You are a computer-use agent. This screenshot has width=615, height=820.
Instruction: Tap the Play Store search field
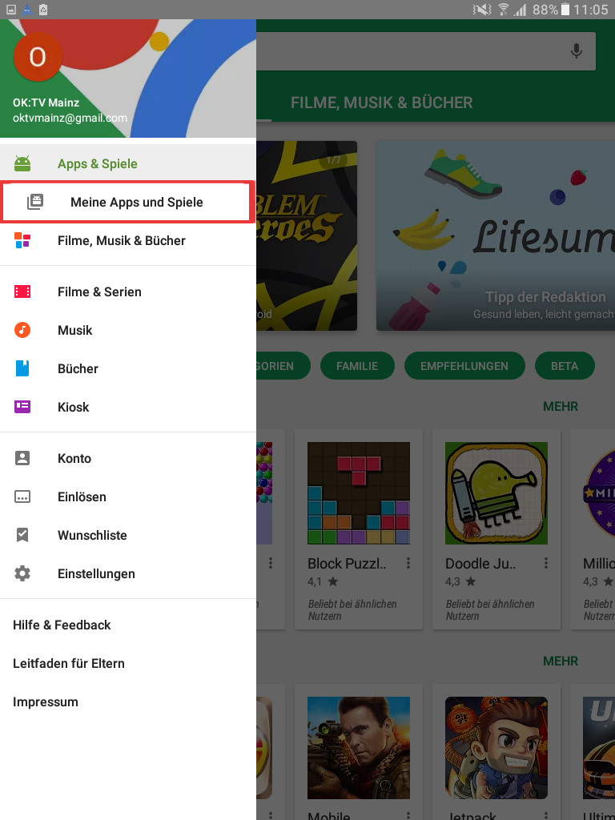426,51
